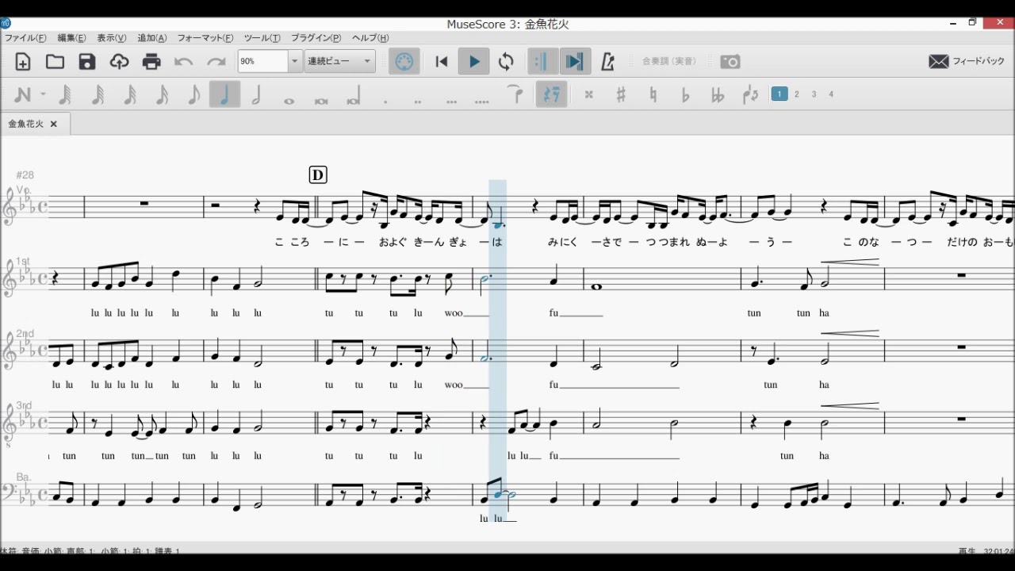Toggle loop playback
The width and height of the screenshot is (1015, 571).
506,62
